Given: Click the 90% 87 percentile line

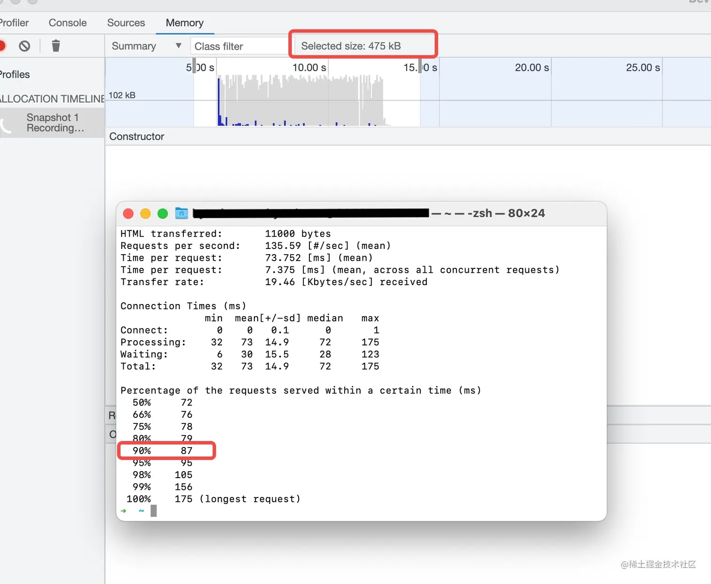Looking at the screenshot, I should 162,451.
